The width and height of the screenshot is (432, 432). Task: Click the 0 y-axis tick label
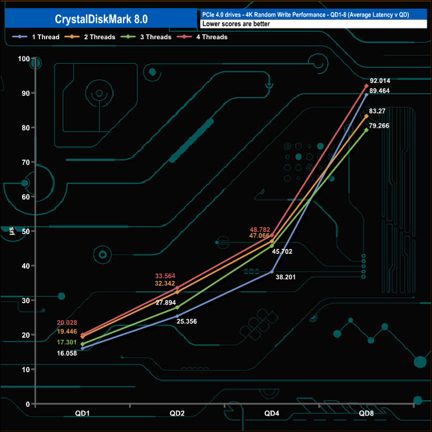coord(28,404)
